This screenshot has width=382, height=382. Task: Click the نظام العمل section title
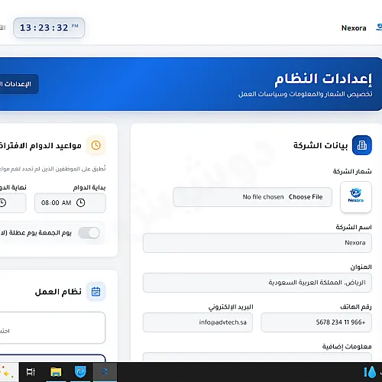[58, 292]
